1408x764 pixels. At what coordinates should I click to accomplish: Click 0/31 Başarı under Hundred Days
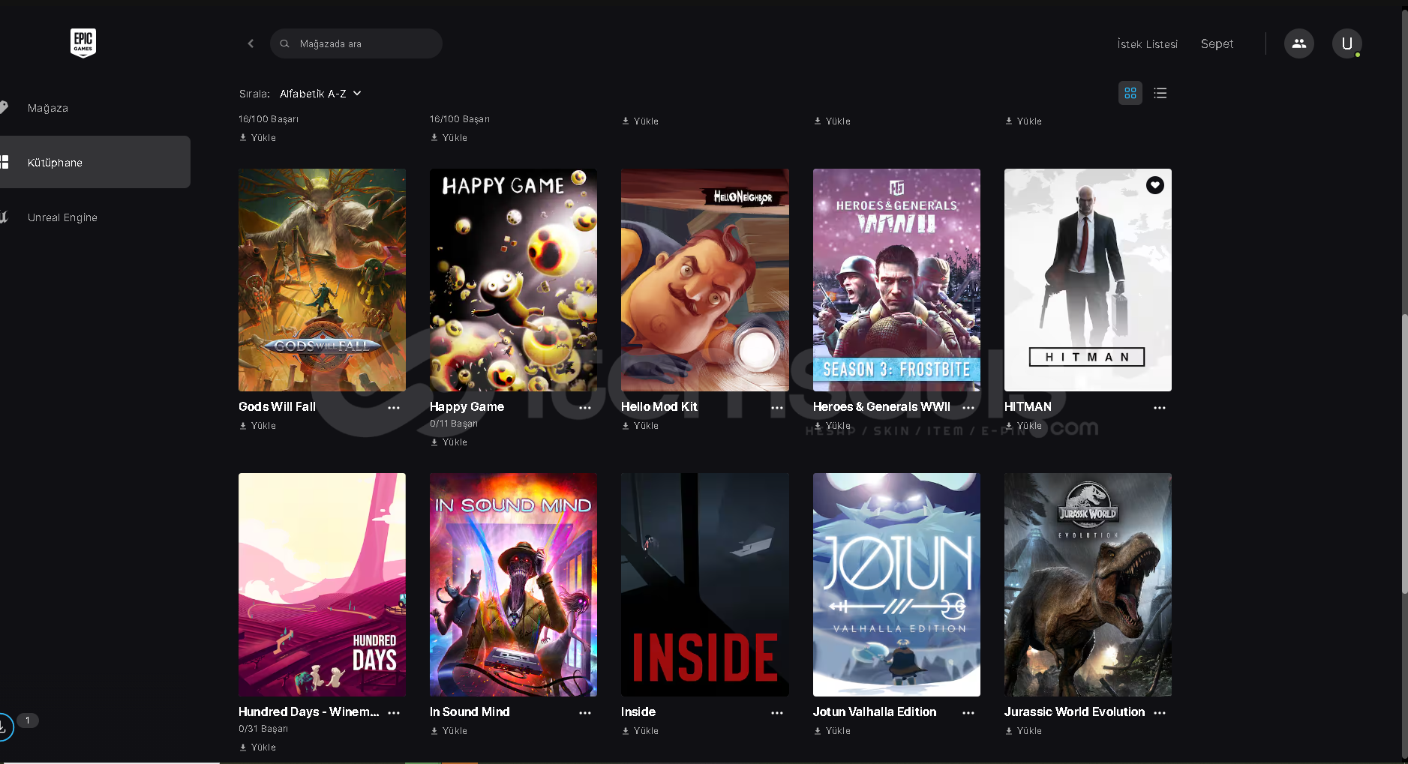tap(263, 729)
